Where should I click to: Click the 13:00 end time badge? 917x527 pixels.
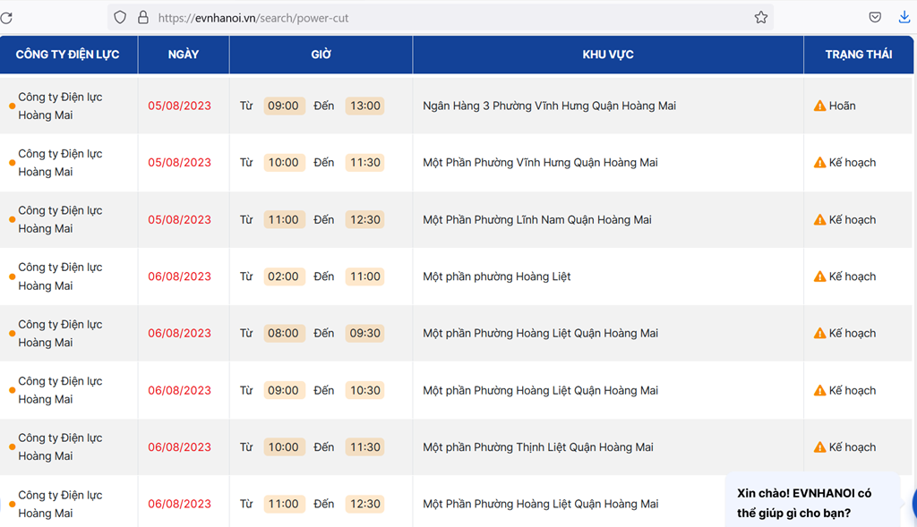click(365, 106)
